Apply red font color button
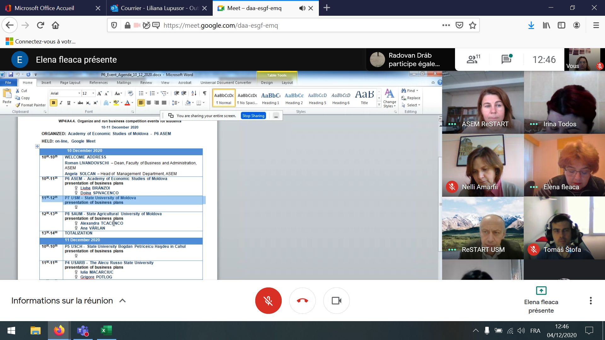Image resolution: width=605 pixels, height=340 pixels. coord(127,103)
